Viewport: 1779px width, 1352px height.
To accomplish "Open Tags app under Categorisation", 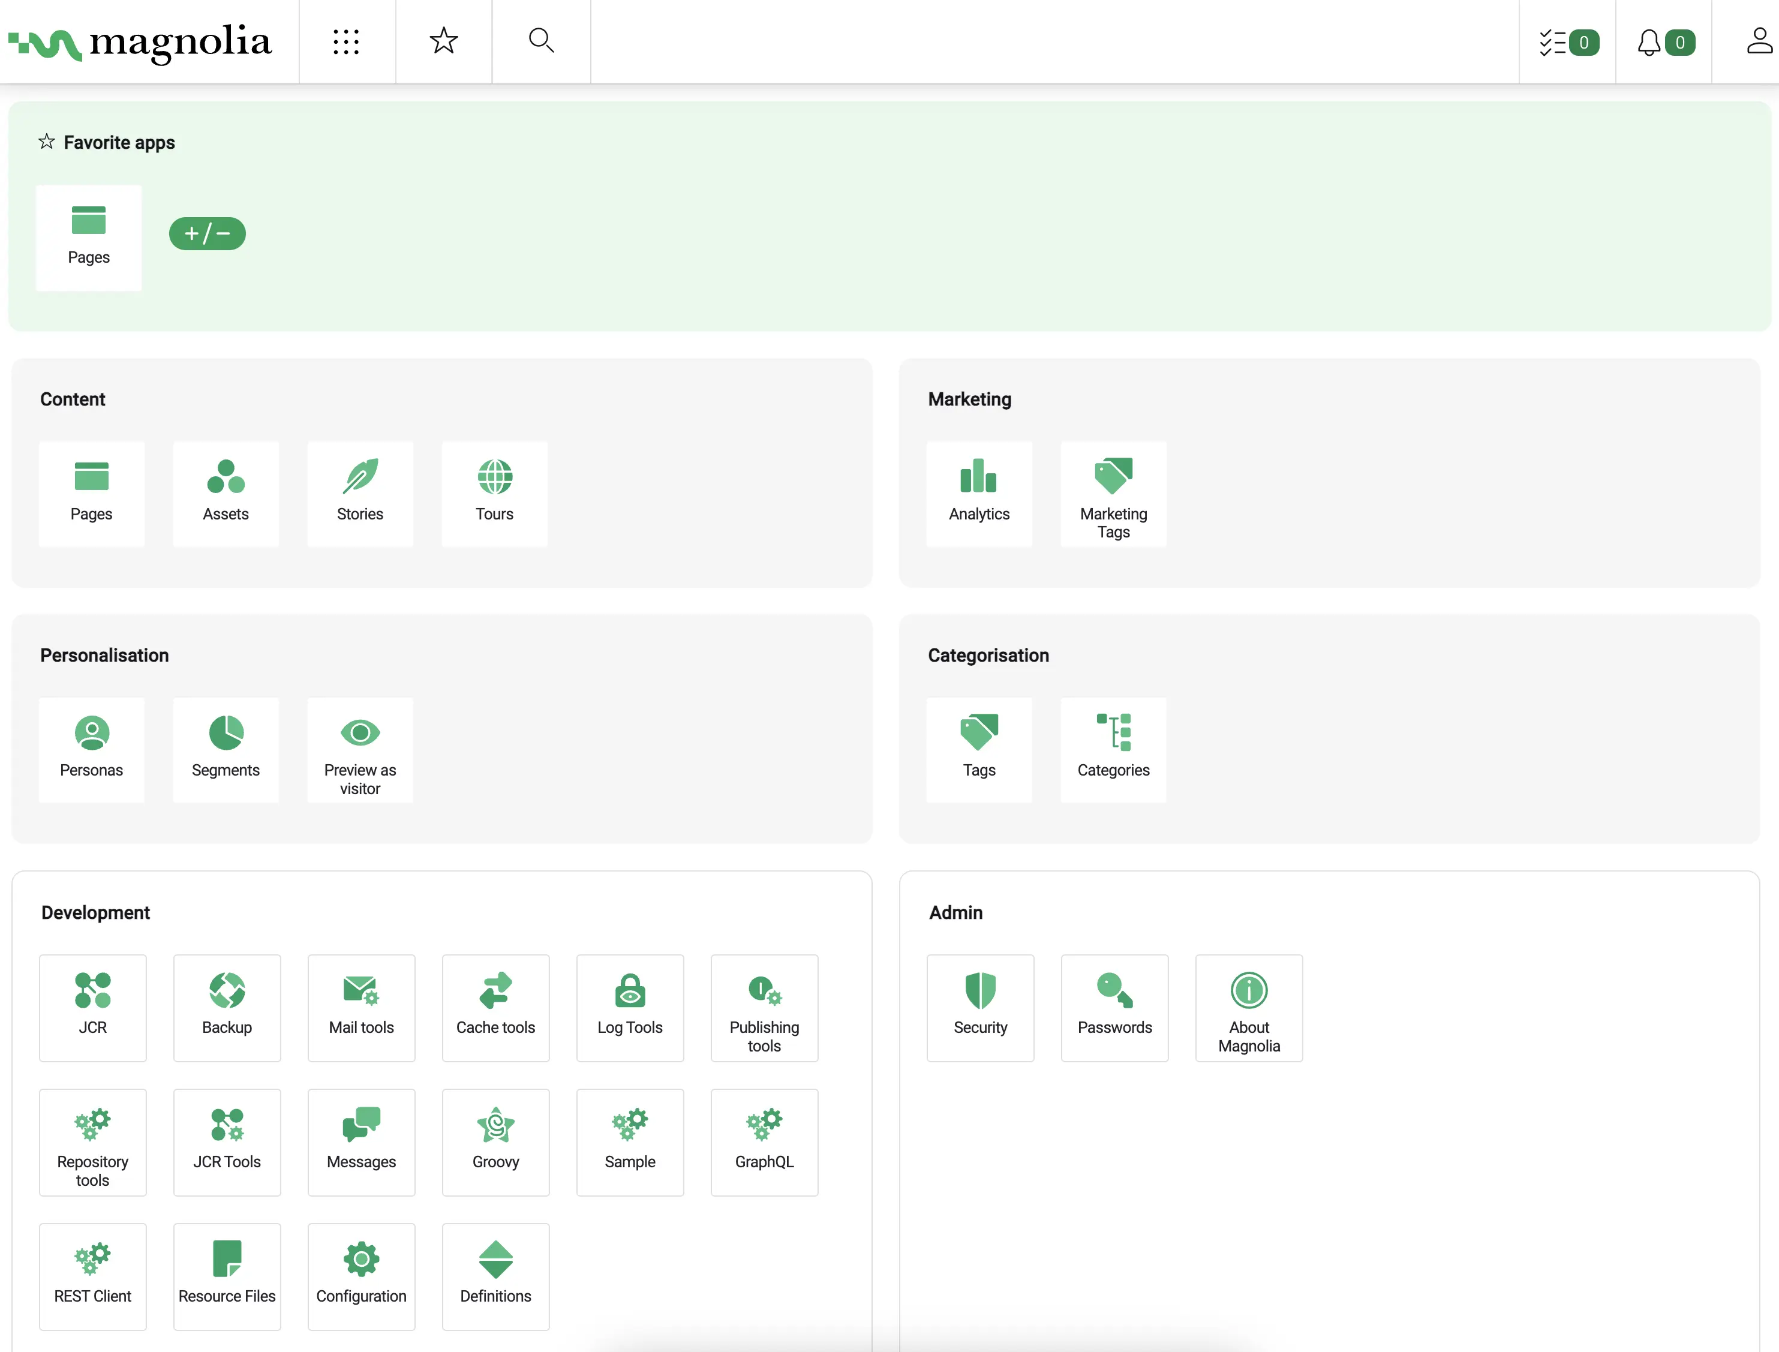I will [x=979, y=750].
